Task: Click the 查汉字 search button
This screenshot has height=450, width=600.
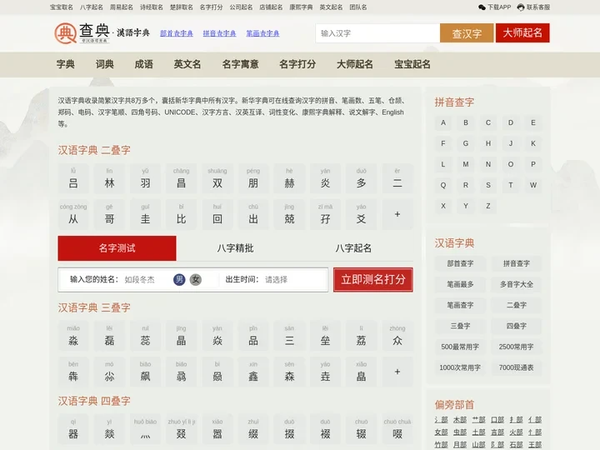Action: [x=467, y=33]
